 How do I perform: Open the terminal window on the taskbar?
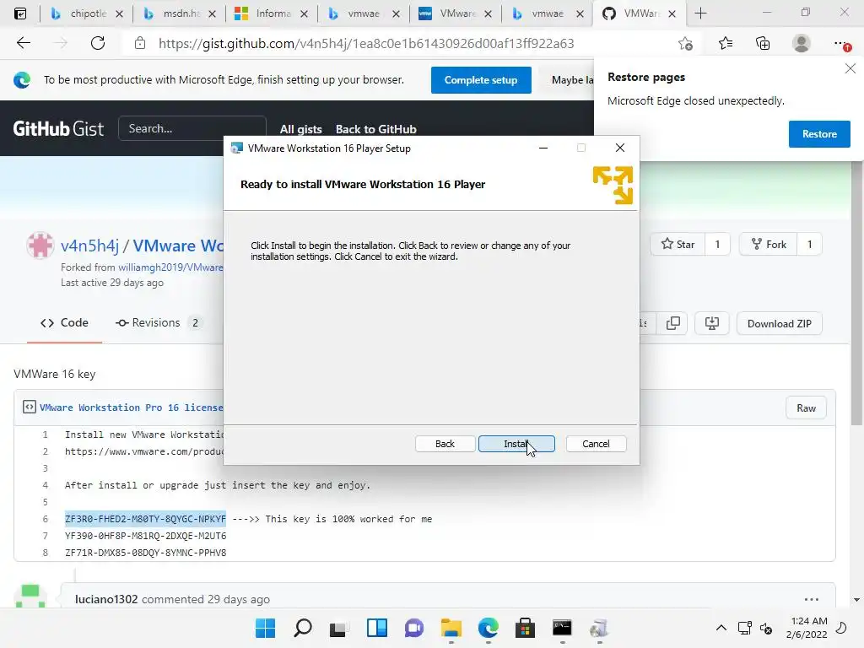coord(562,628)
